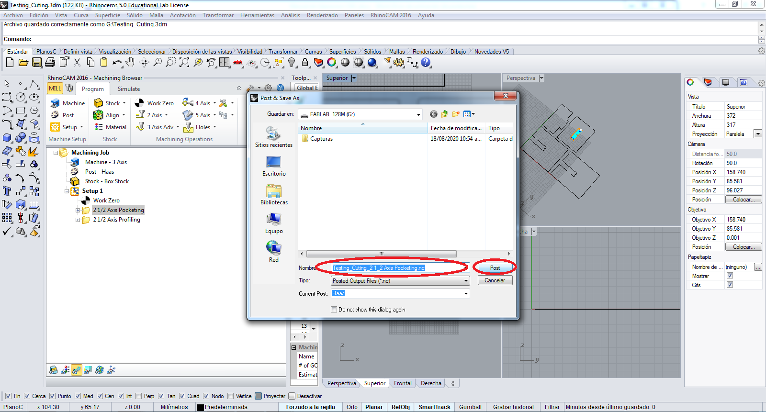Create a new folder in the save dialog
This screenshot has height=412, width=766.
[x=456, y=114]
